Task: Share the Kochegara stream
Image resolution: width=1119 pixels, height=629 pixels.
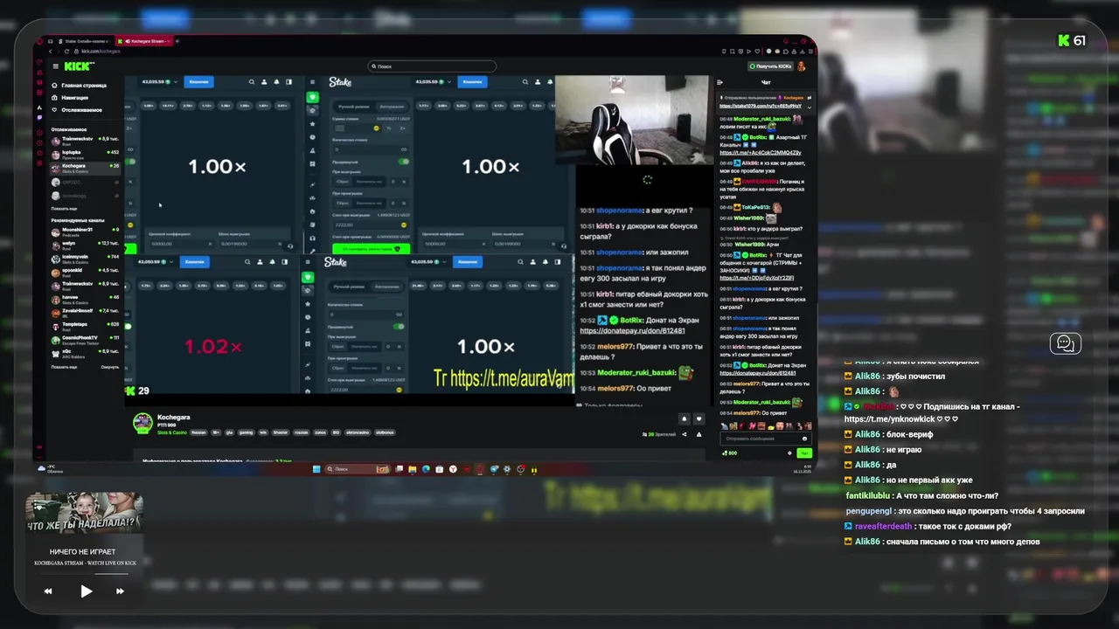Action: click(685, 434)
